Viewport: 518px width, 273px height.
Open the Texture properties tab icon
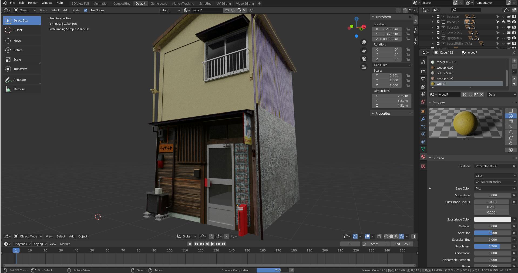(423, 166)
